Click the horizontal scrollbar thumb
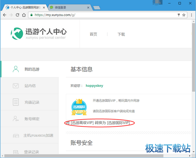The height and width of the screenshot is (158, 196). pos(84,156)
